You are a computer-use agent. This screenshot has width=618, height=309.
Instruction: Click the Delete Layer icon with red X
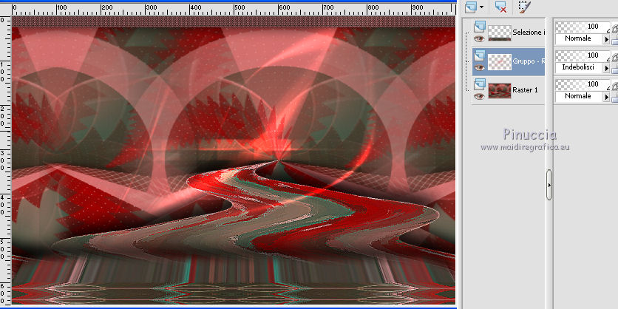[500, 7]
